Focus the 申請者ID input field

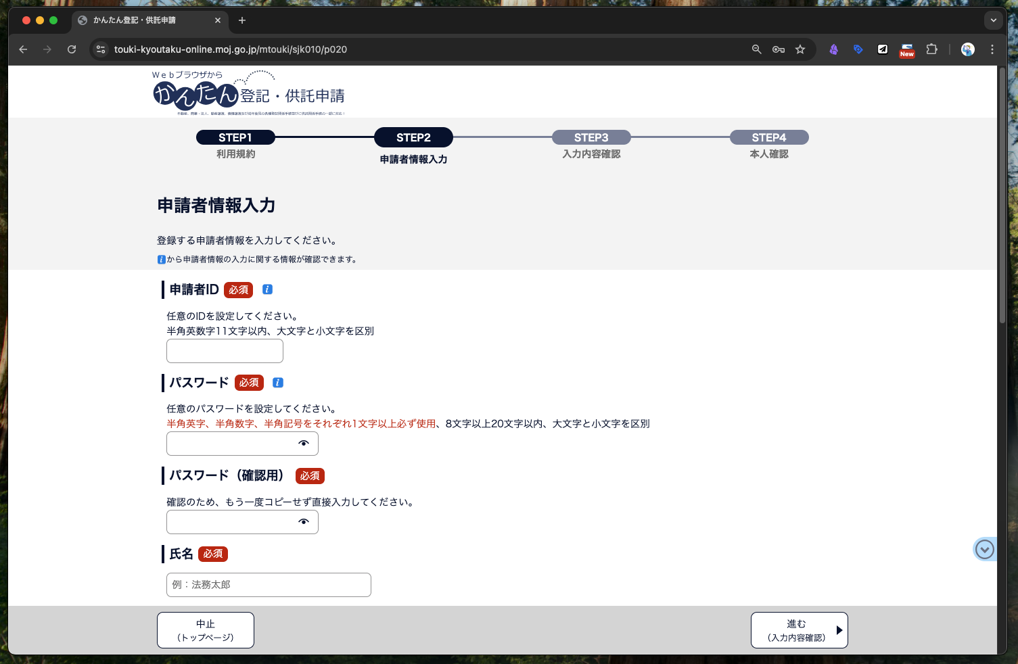tap(225, 351)
